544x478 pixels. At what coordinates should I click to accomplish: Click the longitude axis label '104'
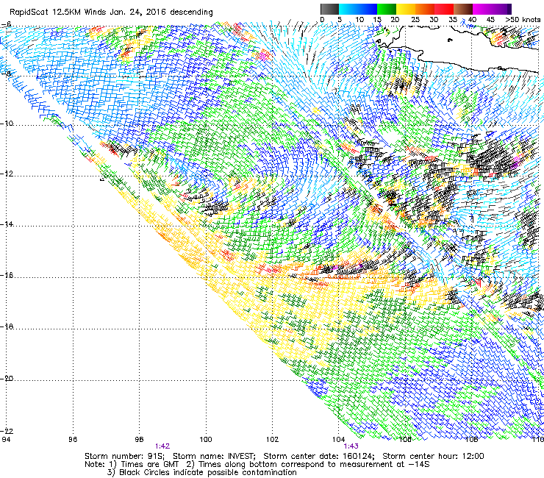click(x=339, y=440)
